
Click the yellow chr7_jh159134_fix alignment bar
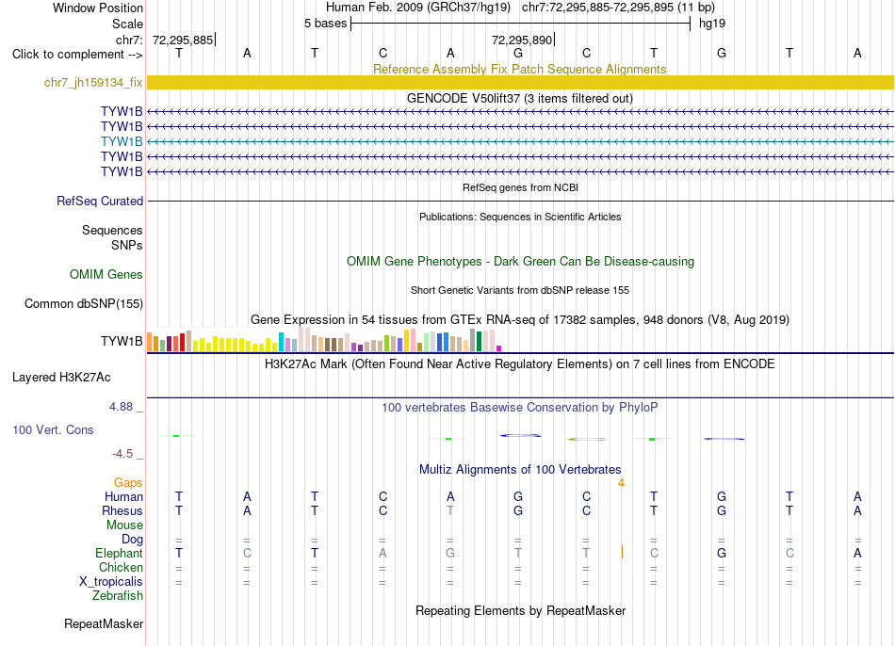[520, 82]
